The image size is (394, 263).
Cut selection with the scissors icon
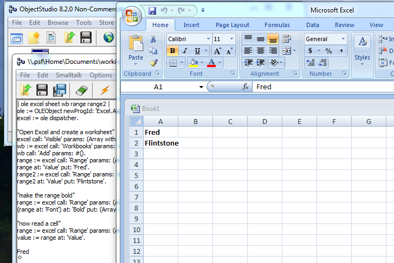click(153, 39)
